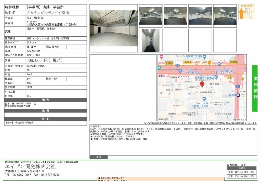Click the 北5階段 exit label on map
Image resolution: width=261 pixels, height=184 pixels.
(x=169, y=63)
